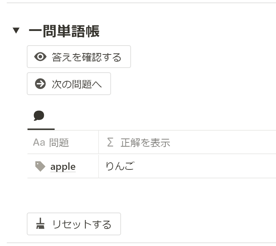Click the 一問単語帳 heading text
The height and width of the screenshot is (246, 276).
pyautogui.click(x=64, y=31)
